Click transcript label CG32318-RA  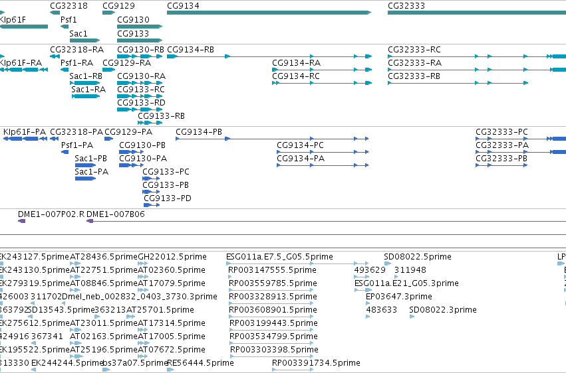point(77,49)
